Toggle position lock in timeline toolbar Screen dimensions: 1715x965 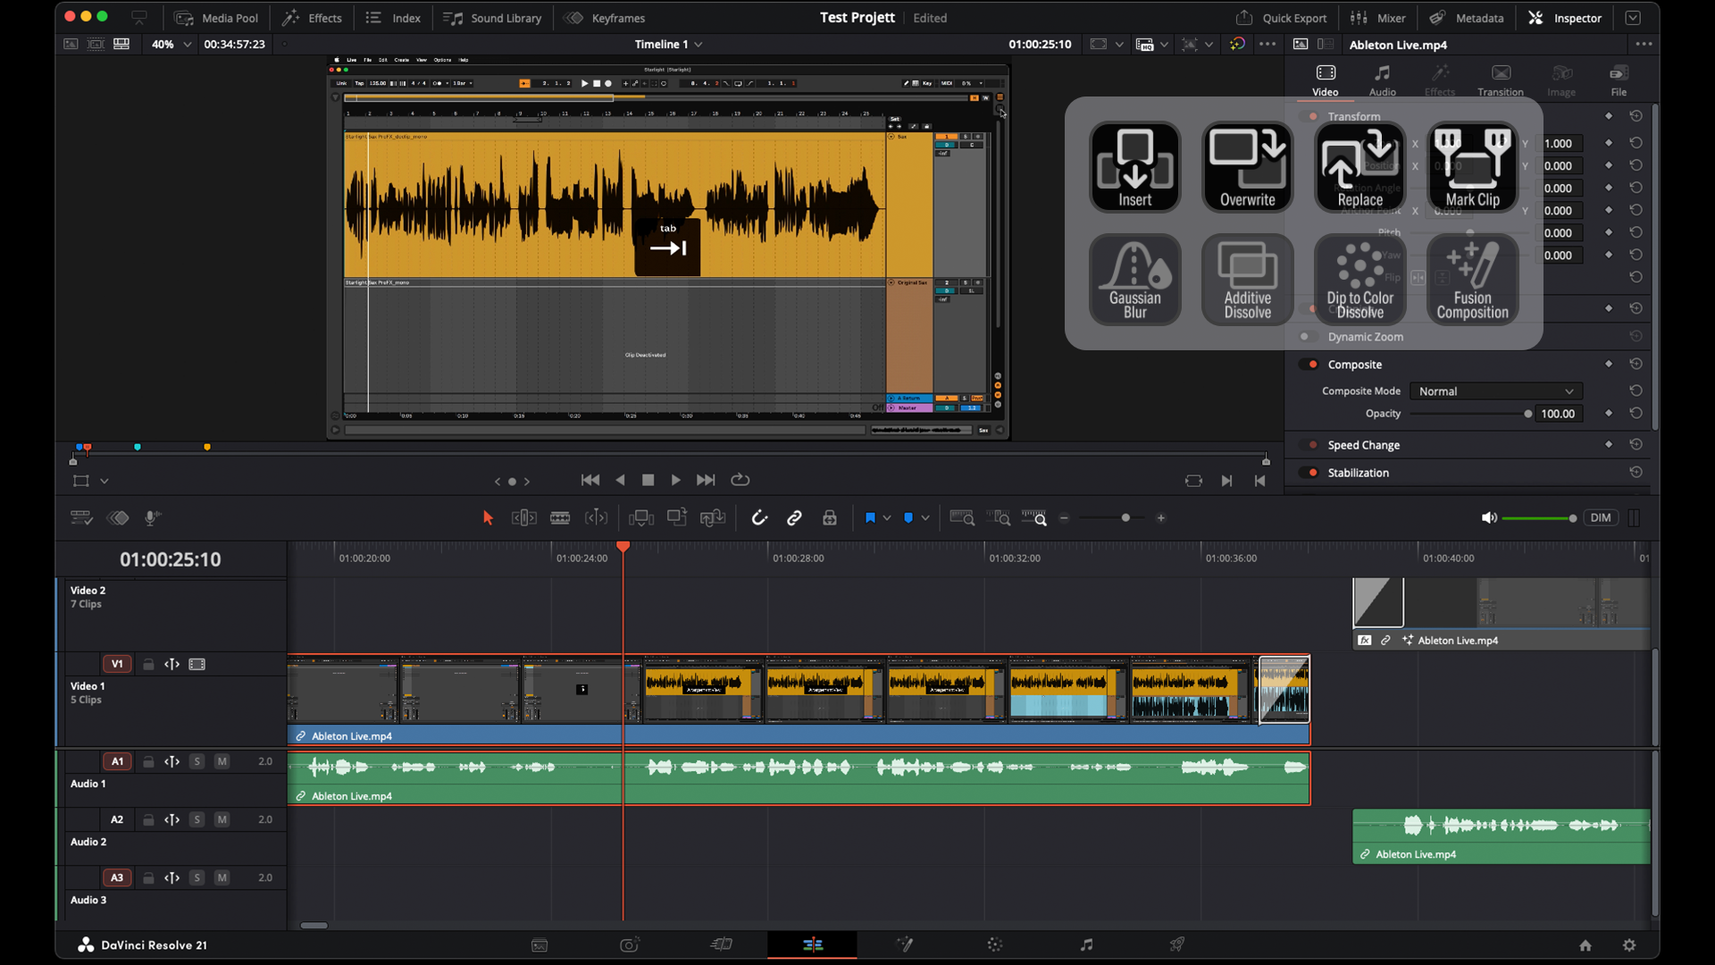830,518
